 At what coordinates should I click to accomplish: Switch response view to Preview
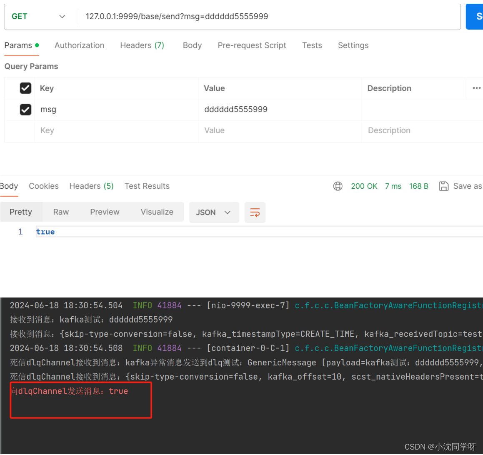click(104, 212)
